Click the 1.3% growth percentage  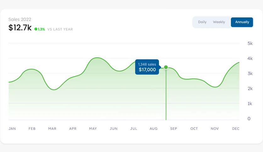coord(42,29)
